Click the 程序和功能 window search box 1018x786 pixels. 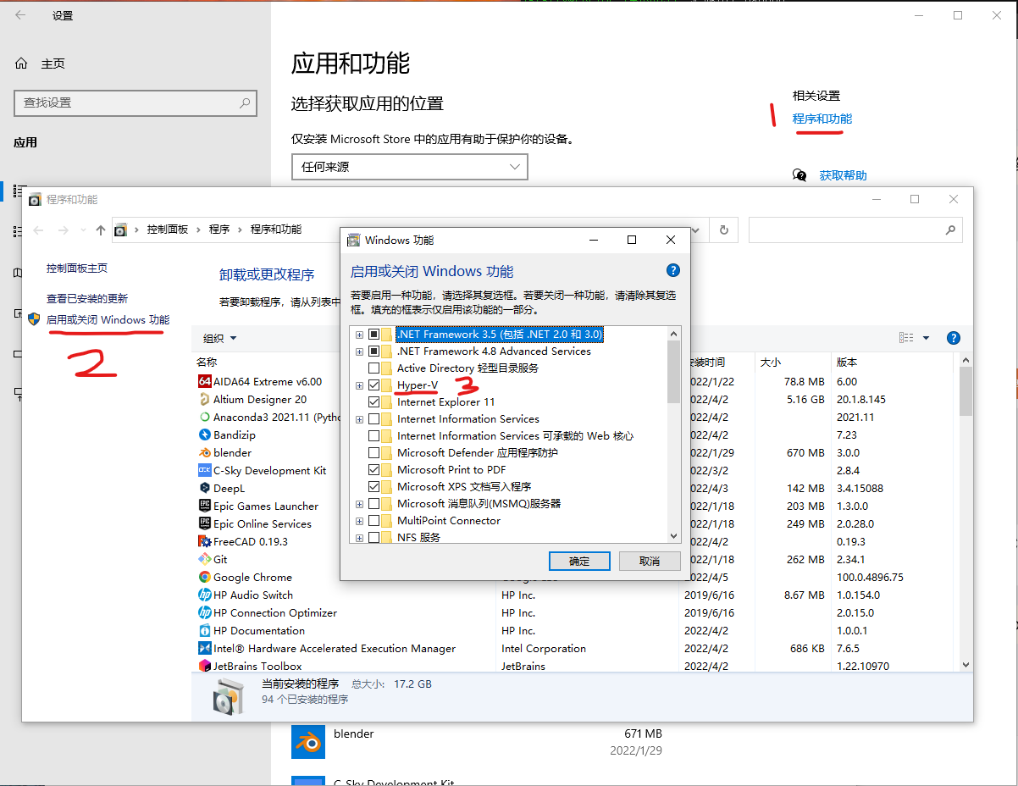[x=855, y=230]
